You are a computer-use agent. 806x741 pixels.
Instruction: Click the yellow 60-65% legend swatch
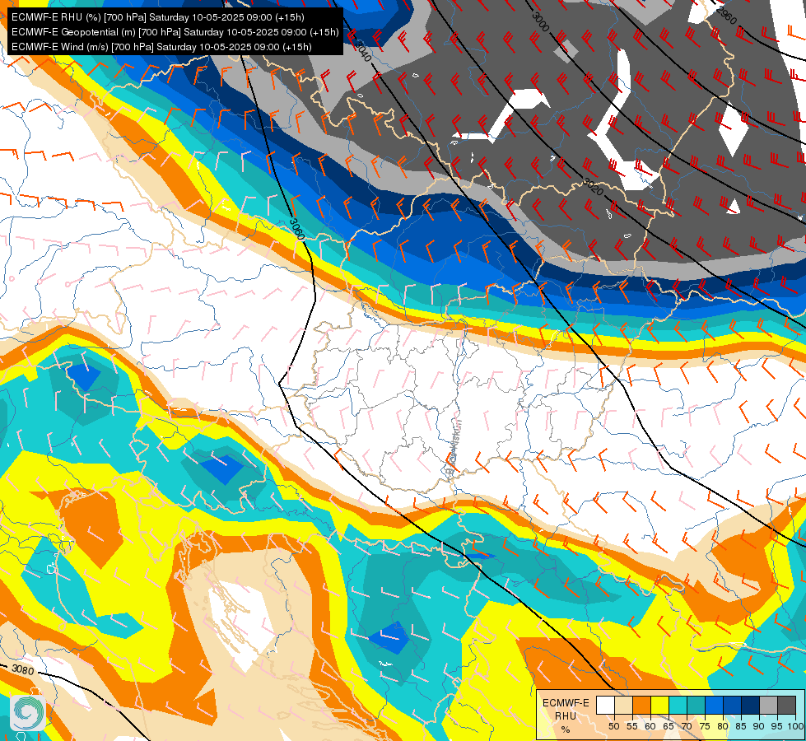660,705
